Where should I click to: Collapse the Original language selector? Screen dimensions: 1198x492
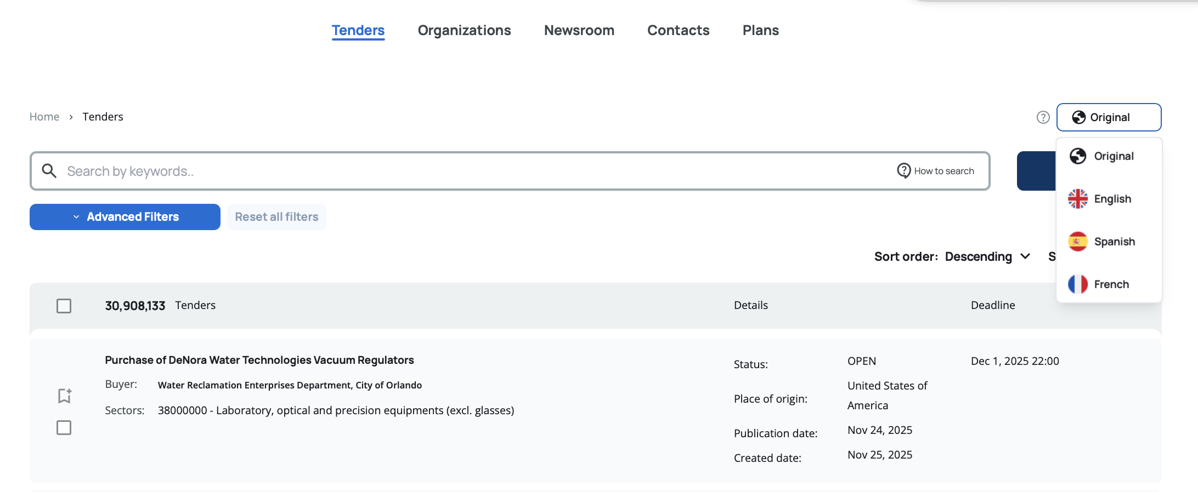(x=1109, y=117)
